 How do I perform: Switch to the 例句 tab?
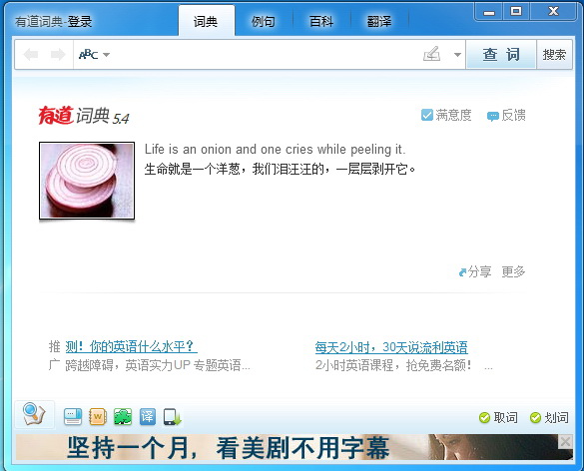pyautogui.click(x=264, y=22)
